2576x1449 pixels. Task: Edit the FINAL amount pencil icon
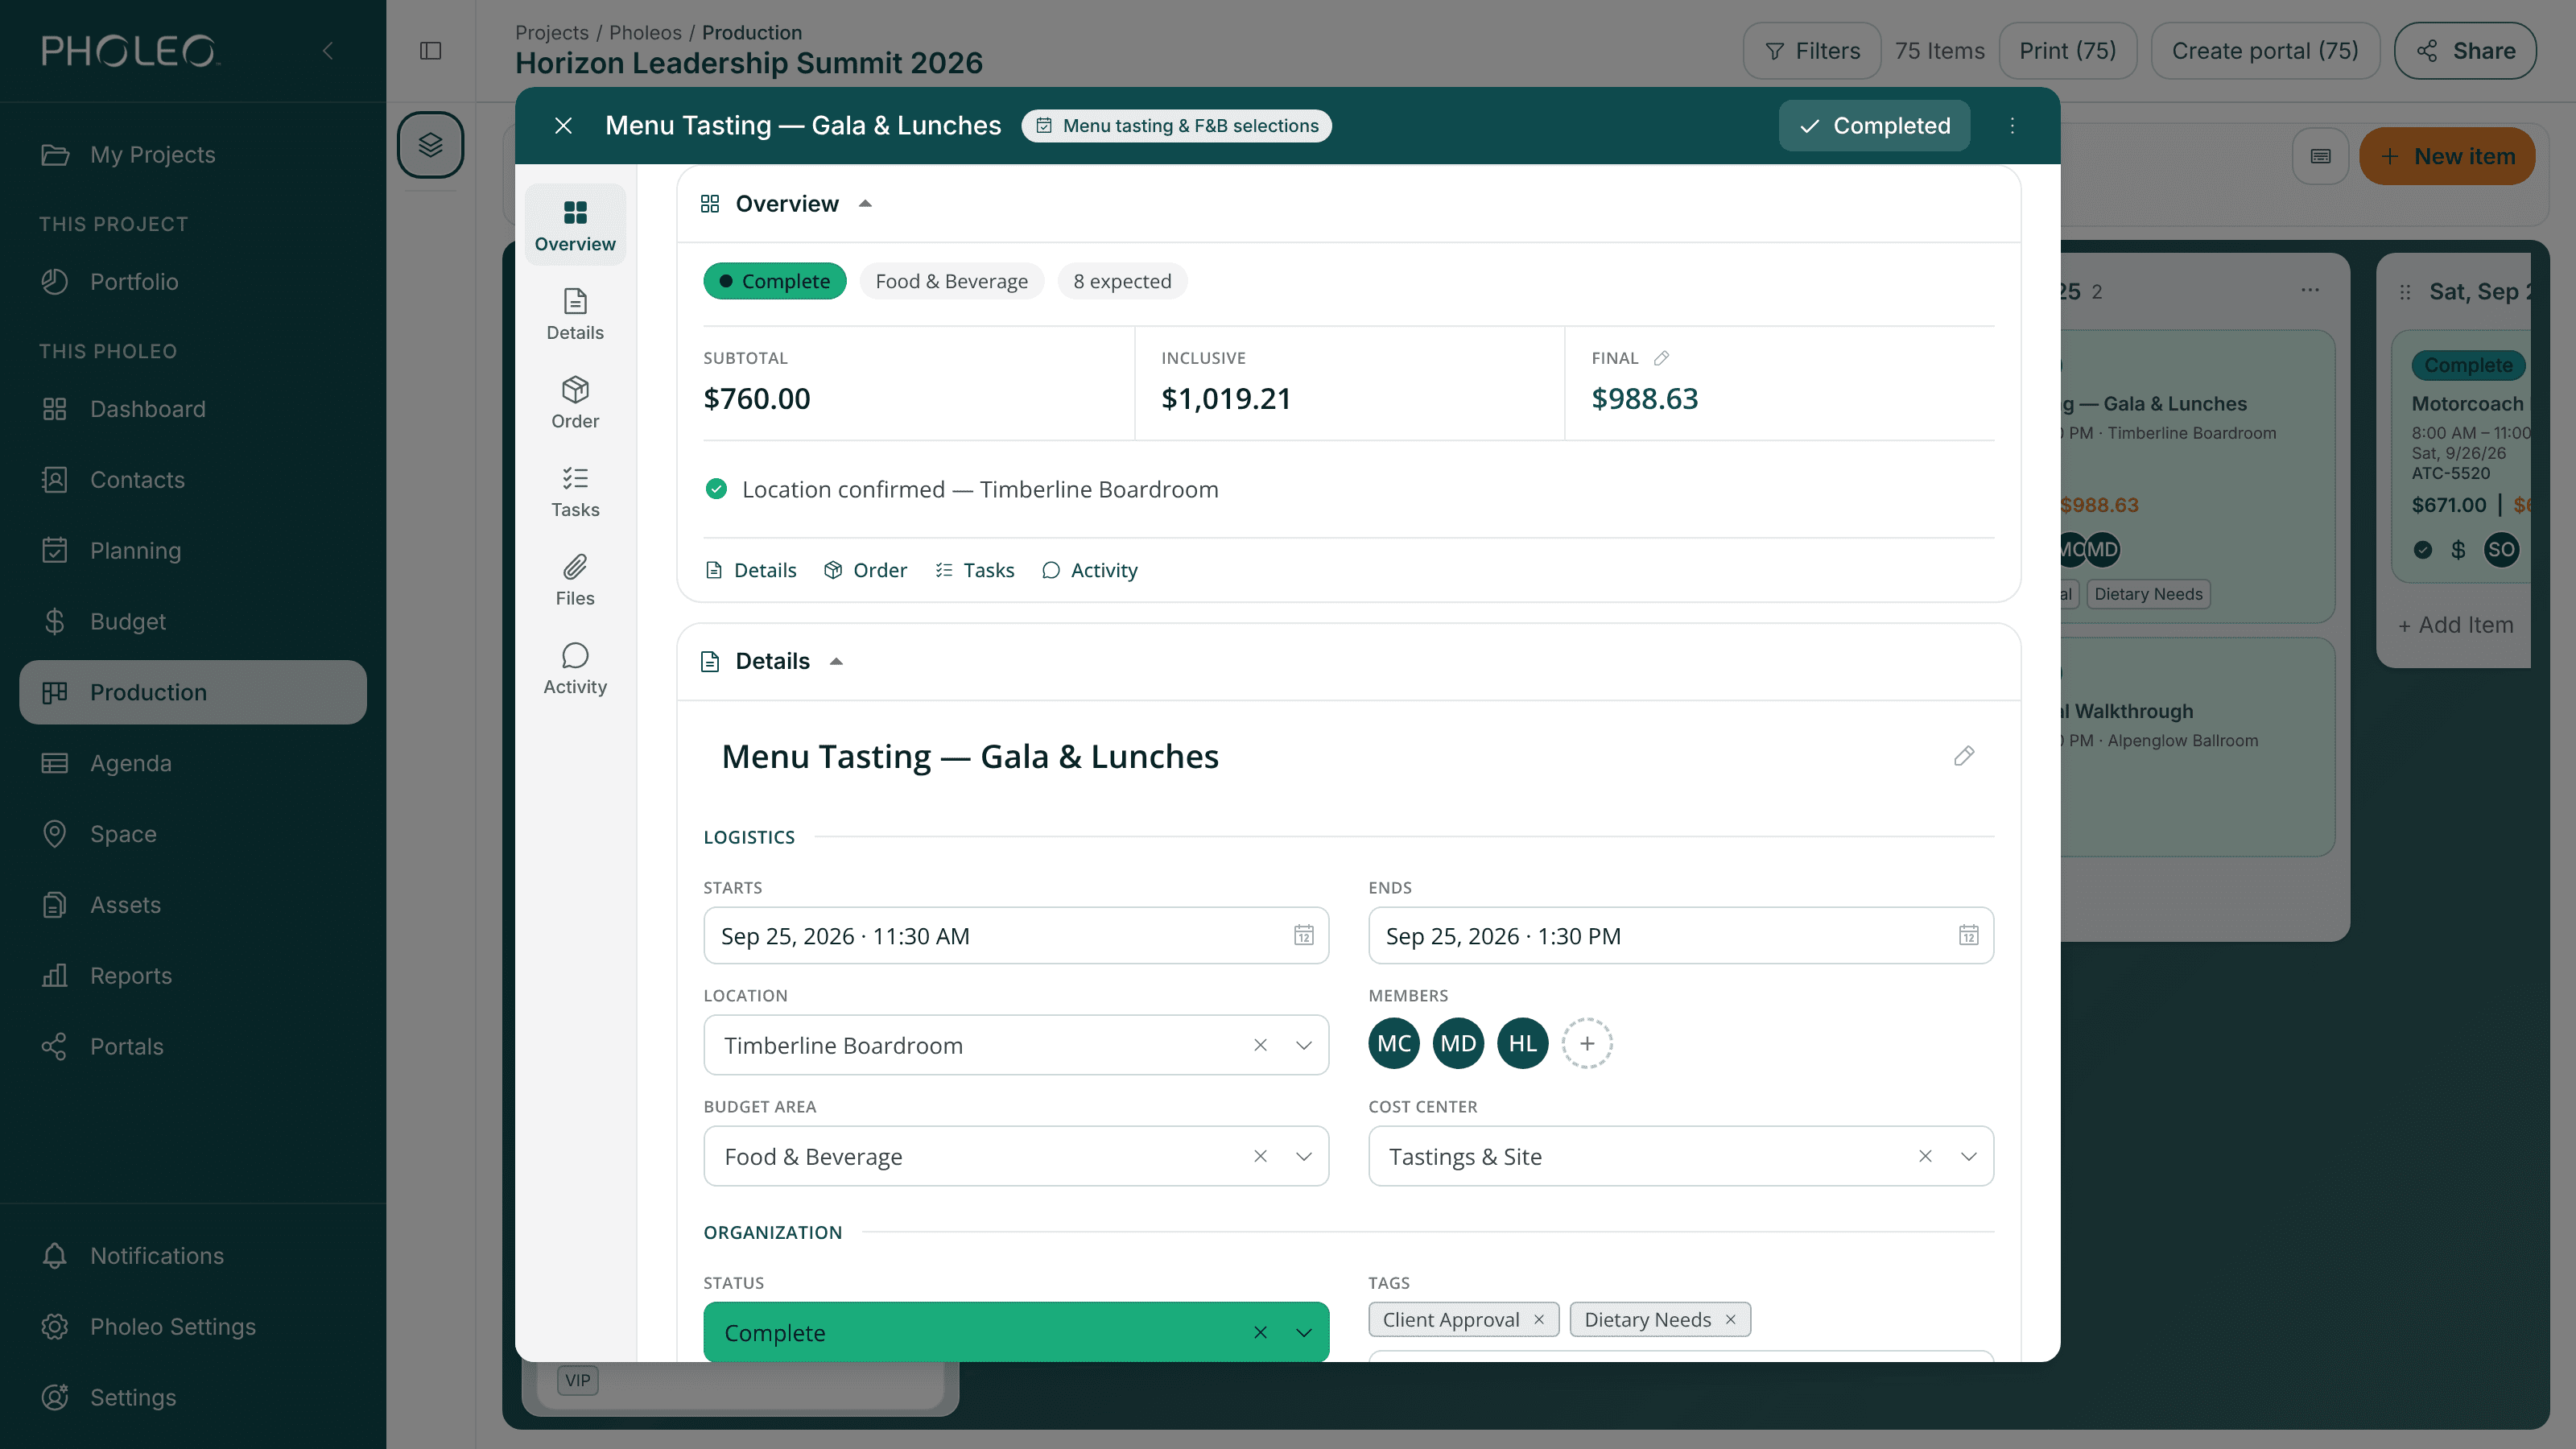pos(1661,358)
